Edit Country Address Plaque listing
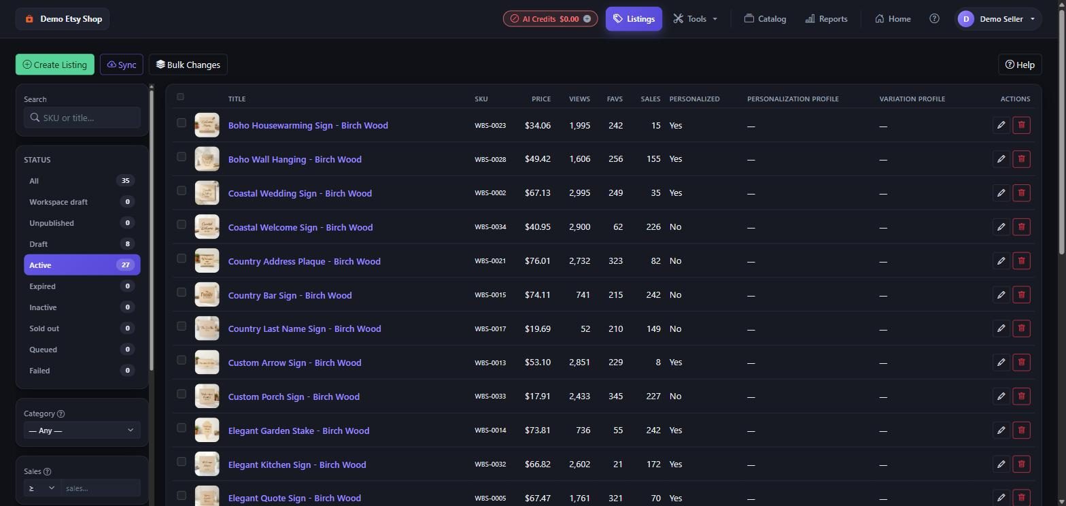This screenshot has width=1066, height=506. (1001, 260)
